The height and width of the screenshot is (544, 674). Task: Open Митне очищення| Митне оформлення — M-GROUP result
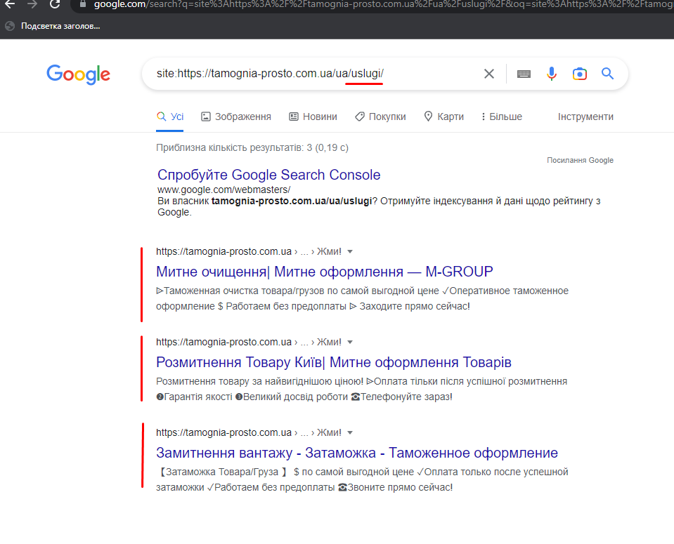[x=324, y=272]
